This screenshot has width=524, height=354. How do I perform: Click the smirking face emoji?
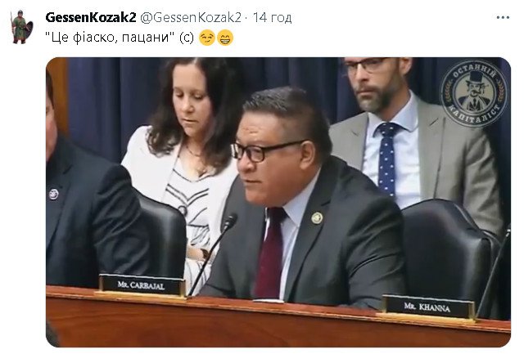[207, 38]
